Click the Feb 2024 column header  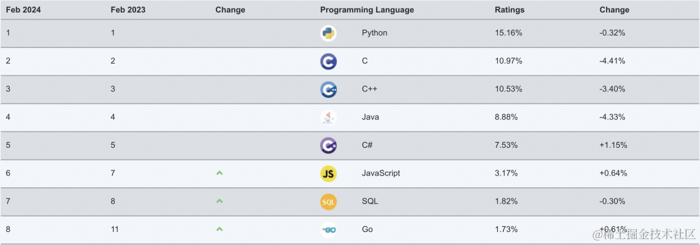click(x=23, y=10)
